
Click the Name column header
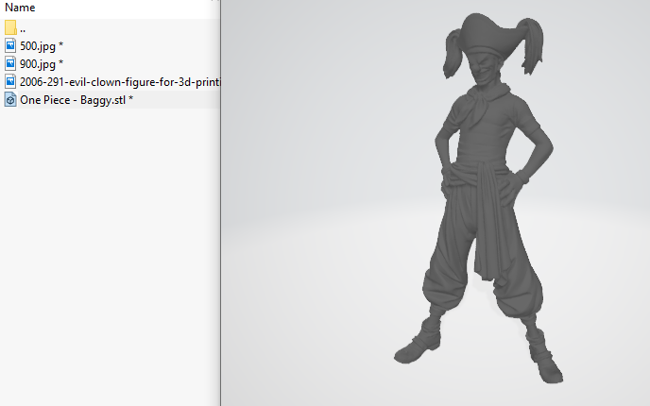[20, 8]
